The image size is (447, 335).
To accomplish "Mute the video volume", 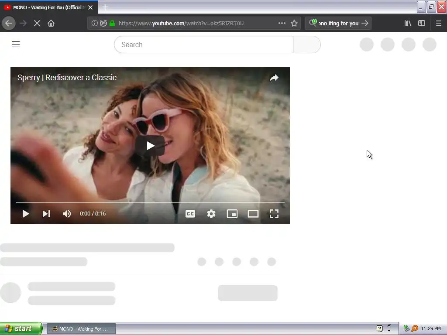I will (67, 214).
